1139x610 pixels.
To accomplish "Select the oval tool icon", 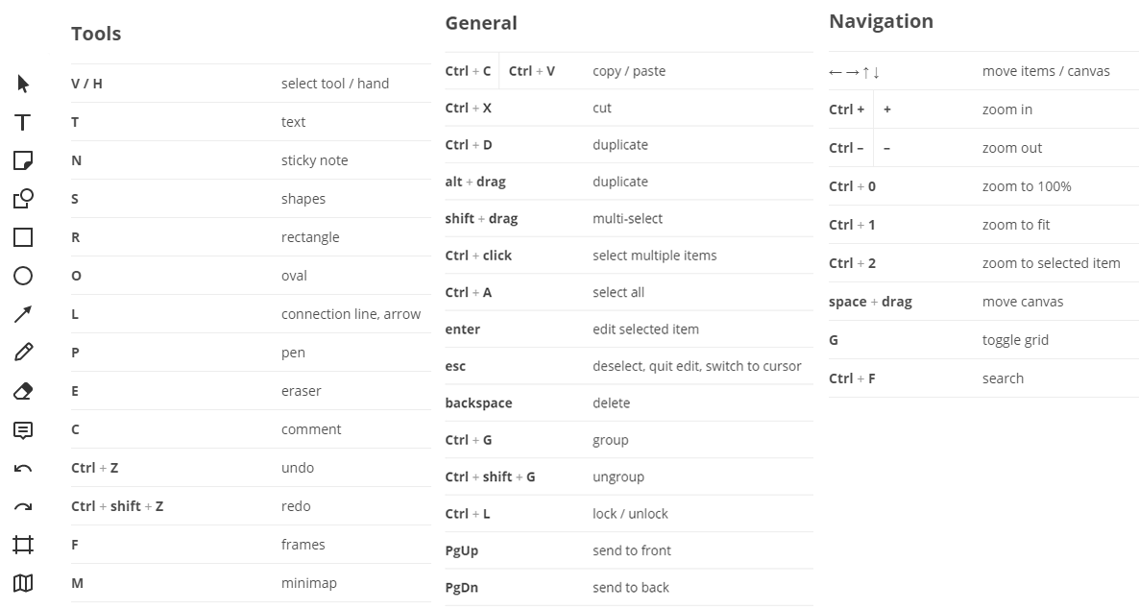I will click(23, 276).
